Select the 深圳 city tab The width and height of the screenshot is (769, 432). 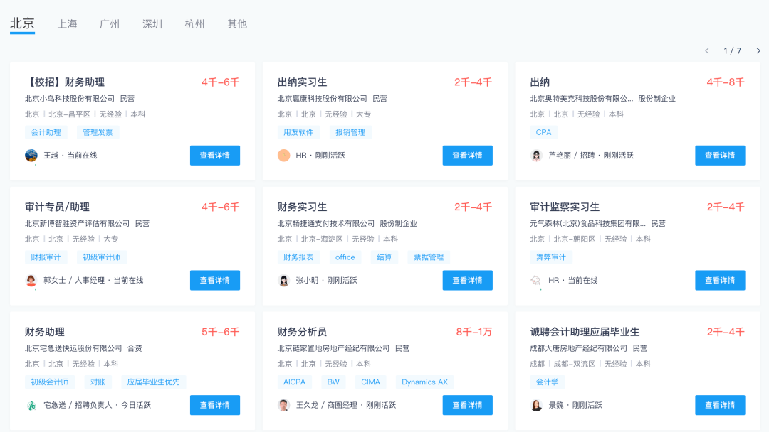(x=152, y=23)
